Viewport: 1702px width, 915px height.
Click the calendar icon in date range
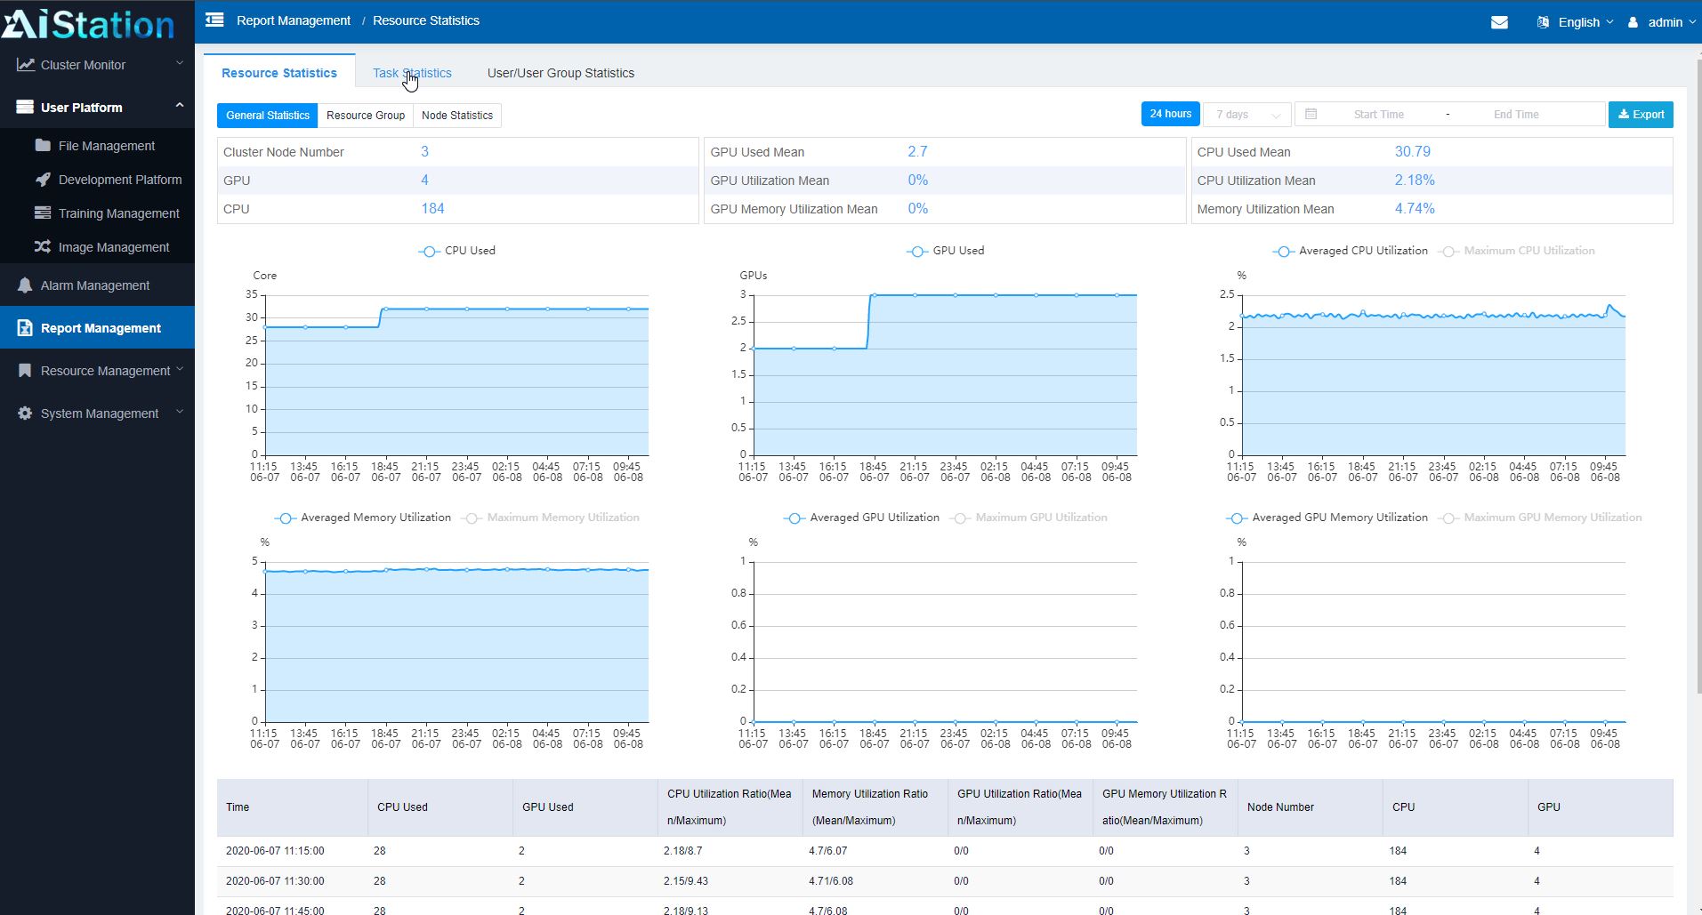tap(1311, 114)
